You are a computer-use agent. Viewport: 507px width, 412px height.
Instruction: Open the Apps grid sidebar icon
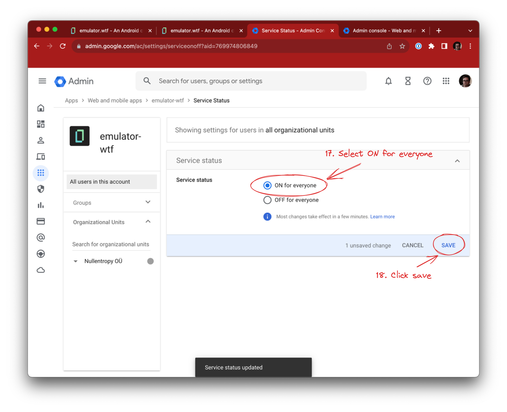click(41, 173)
